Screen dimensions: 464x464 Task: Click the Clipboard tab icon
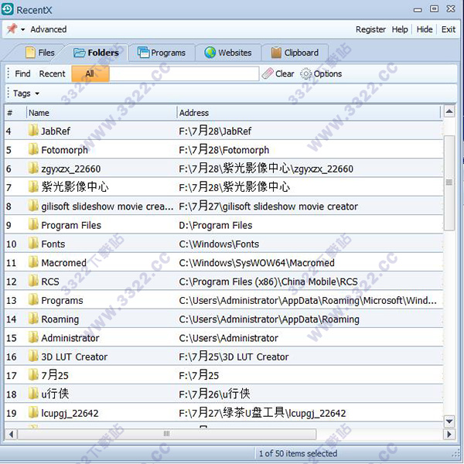[276, 53]
